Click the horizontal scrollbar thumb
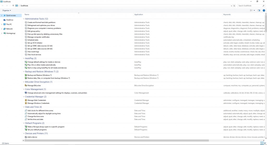 tap(117, 141)
